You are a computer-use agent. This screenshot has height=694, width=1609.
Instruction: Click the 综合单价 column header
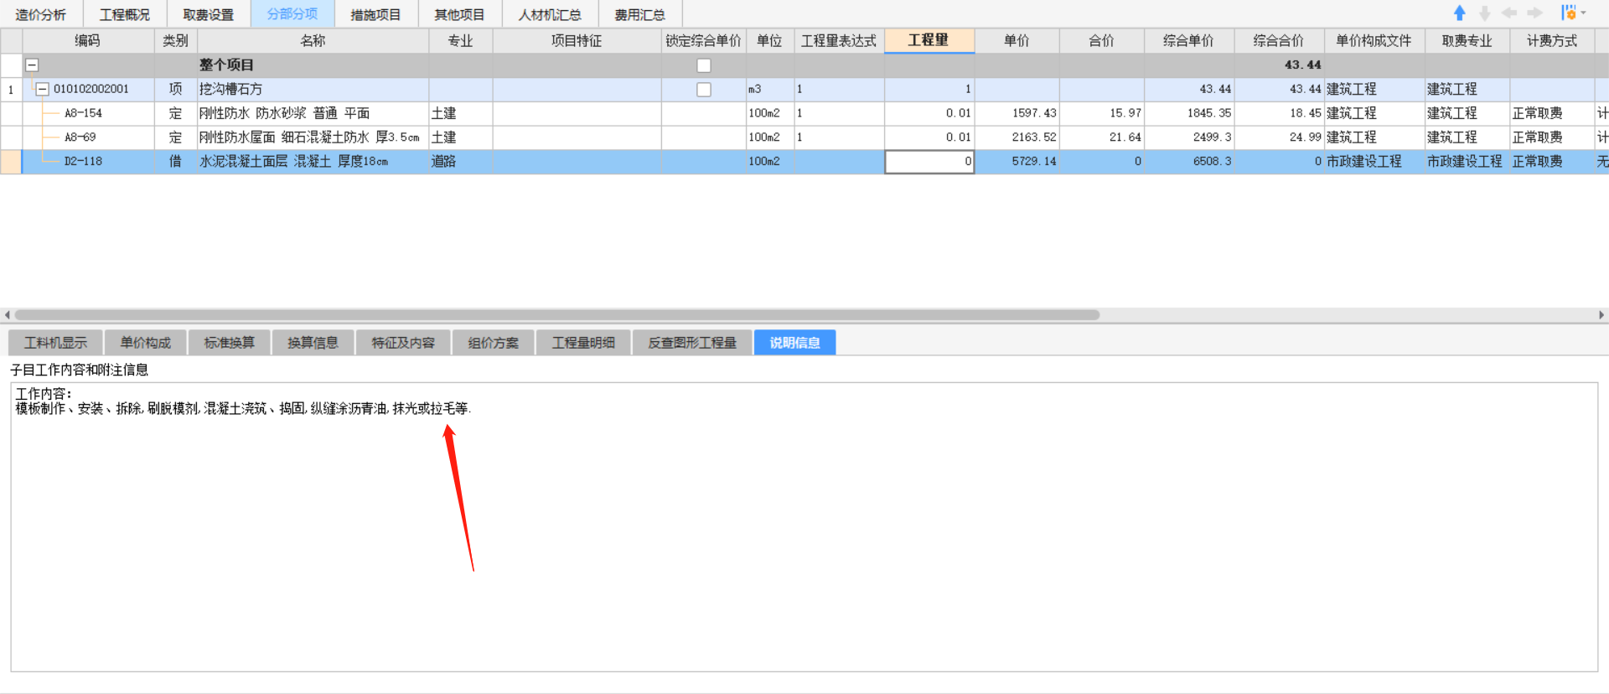click(1189, 41)
